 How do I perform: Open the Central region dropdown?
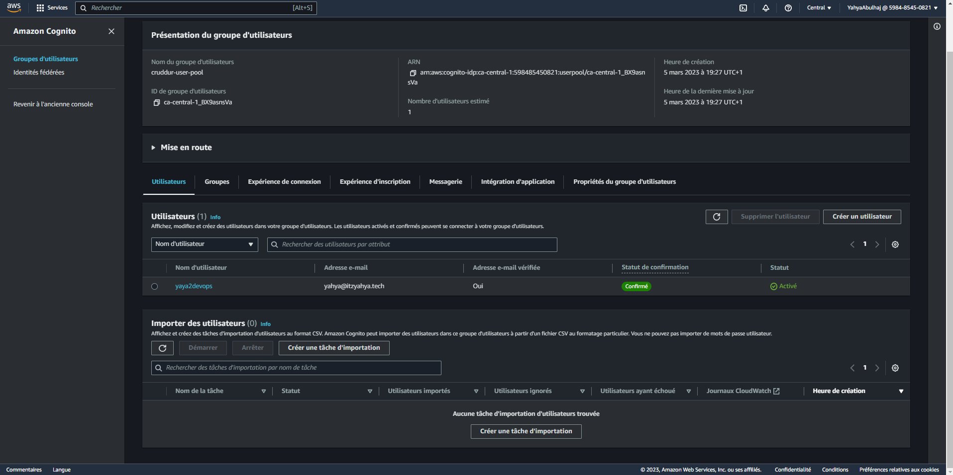point(819,8)
